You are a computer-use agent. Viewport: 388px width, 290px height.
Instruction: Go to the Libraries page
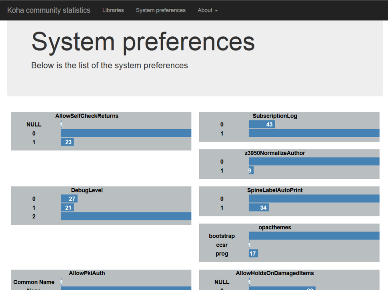[x=113, y=10]
